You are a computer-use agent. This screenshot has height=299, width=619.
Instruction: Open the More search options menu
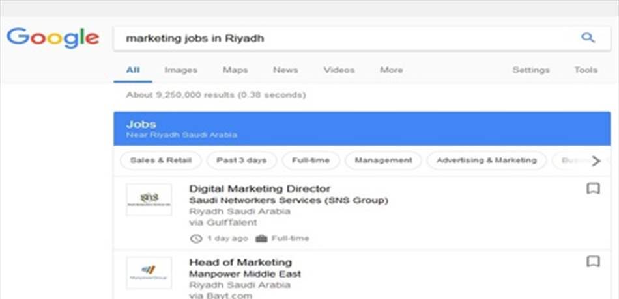391,70
